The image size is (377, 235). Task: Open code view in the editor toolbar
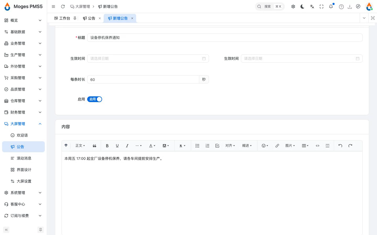click(x=318, y=146)
